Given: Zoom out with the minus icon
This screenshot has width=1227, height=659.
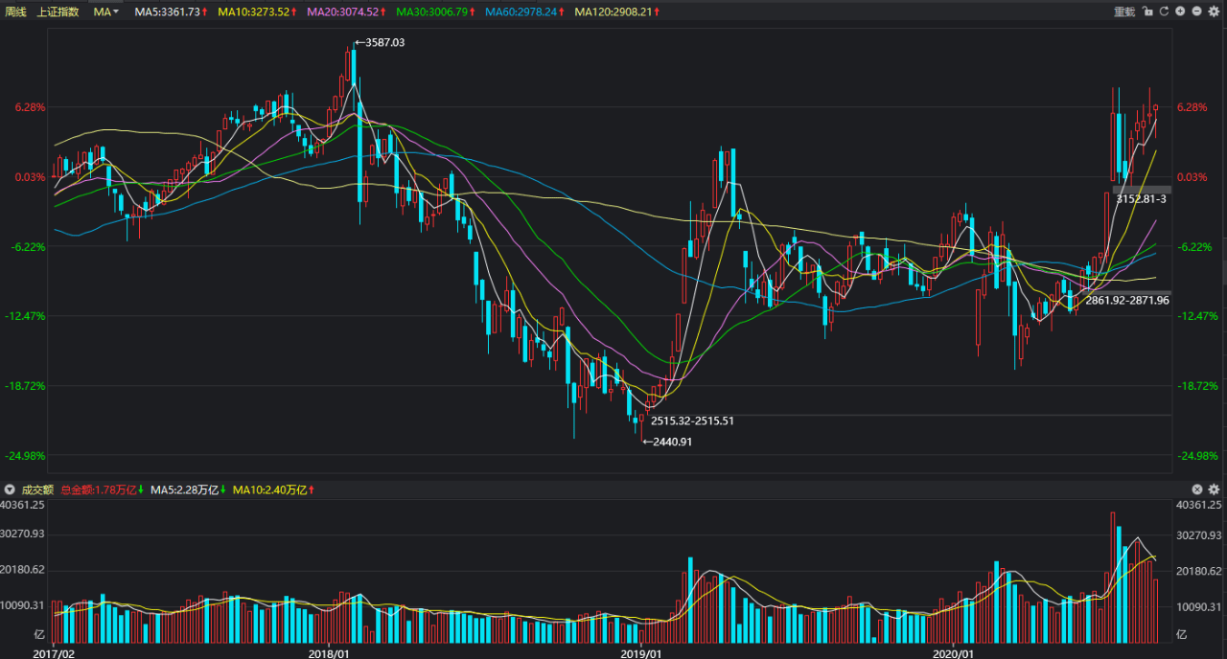Looking at the screenshot, I should coord(1196,11).
